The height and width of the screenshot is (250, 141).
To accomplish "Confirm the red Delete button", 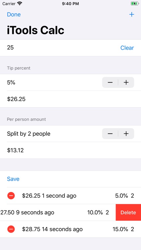I will (x=128, y=212).
